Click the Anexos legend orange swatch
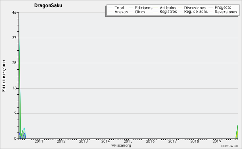 (110, 12)
